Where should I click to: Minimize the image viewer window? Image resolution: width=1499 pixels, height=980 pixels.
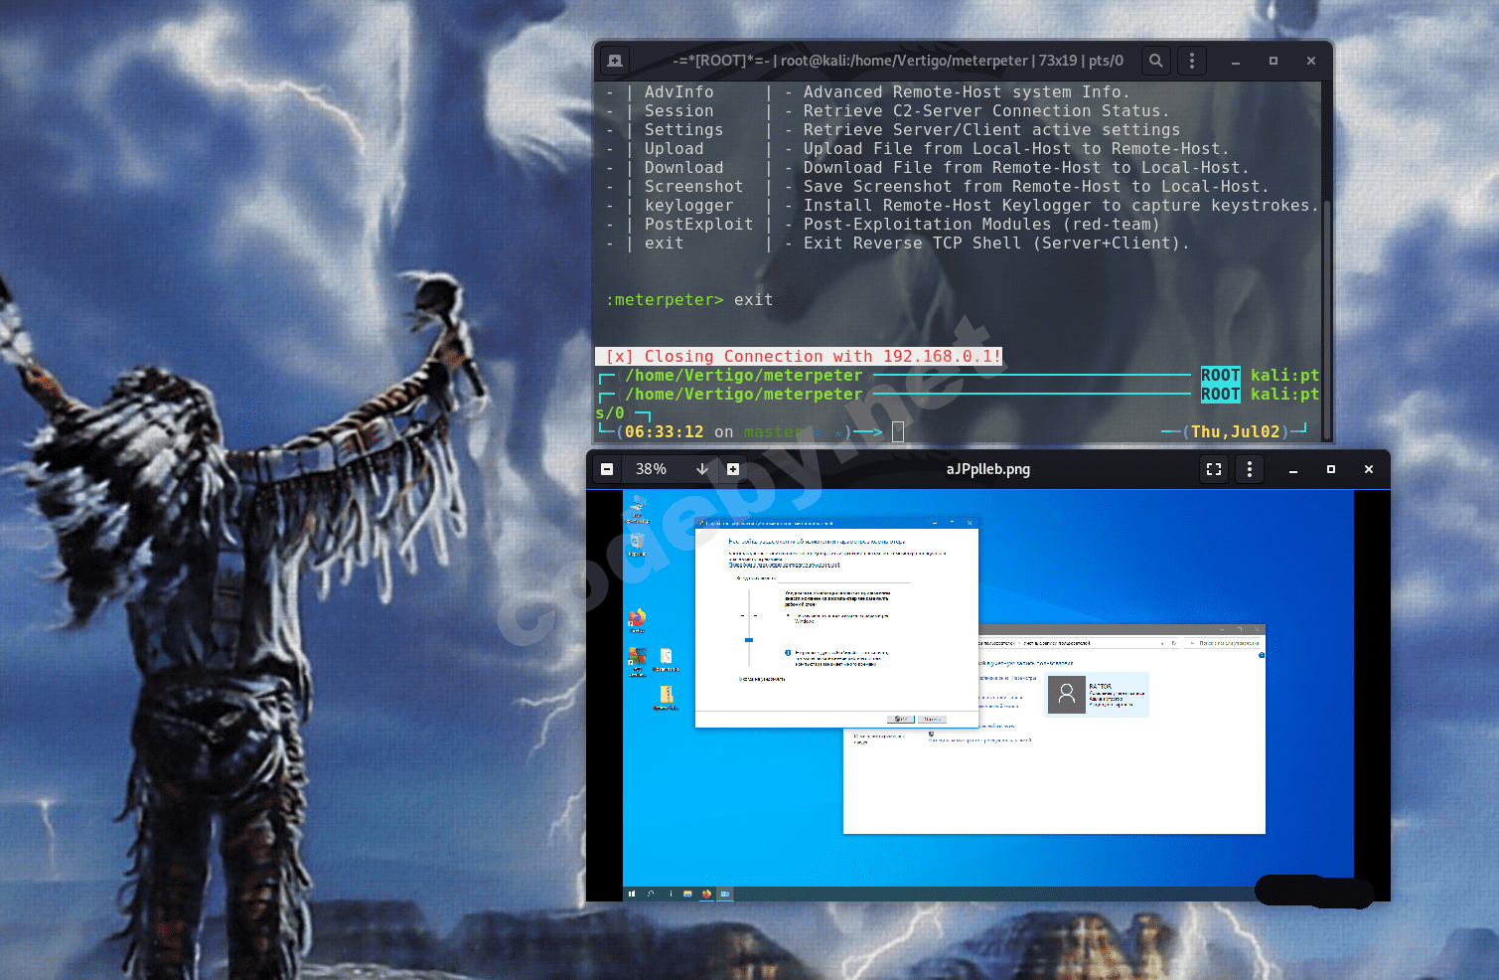coord(1293,469)
